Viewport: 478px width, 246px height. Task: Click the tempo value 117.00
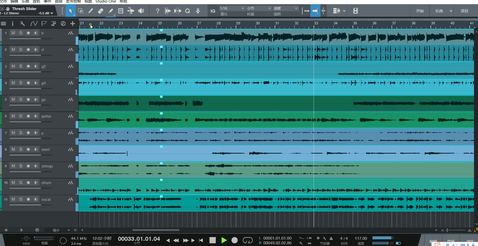361,238
